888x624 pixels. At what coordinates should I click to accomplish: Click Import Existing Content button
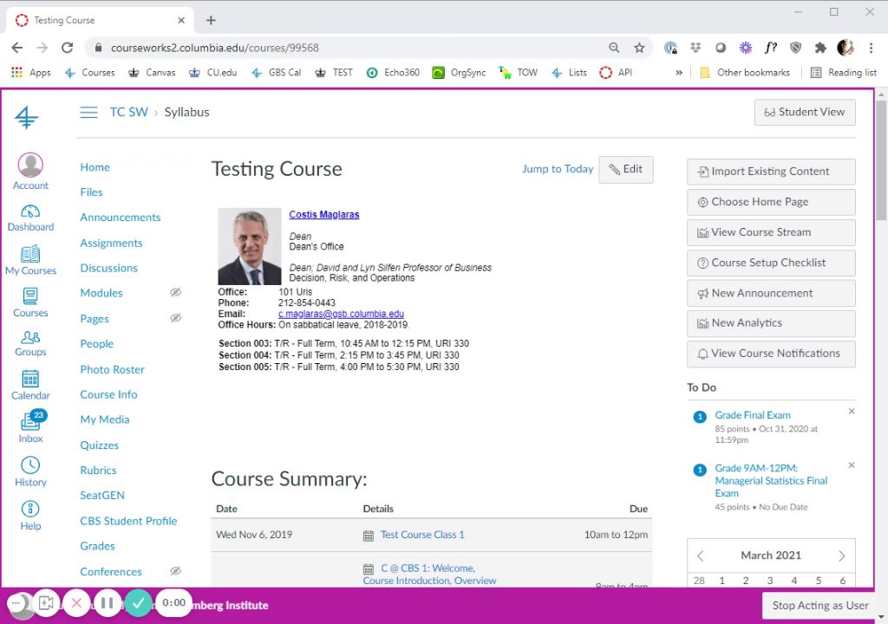click(x=771, y=172)
